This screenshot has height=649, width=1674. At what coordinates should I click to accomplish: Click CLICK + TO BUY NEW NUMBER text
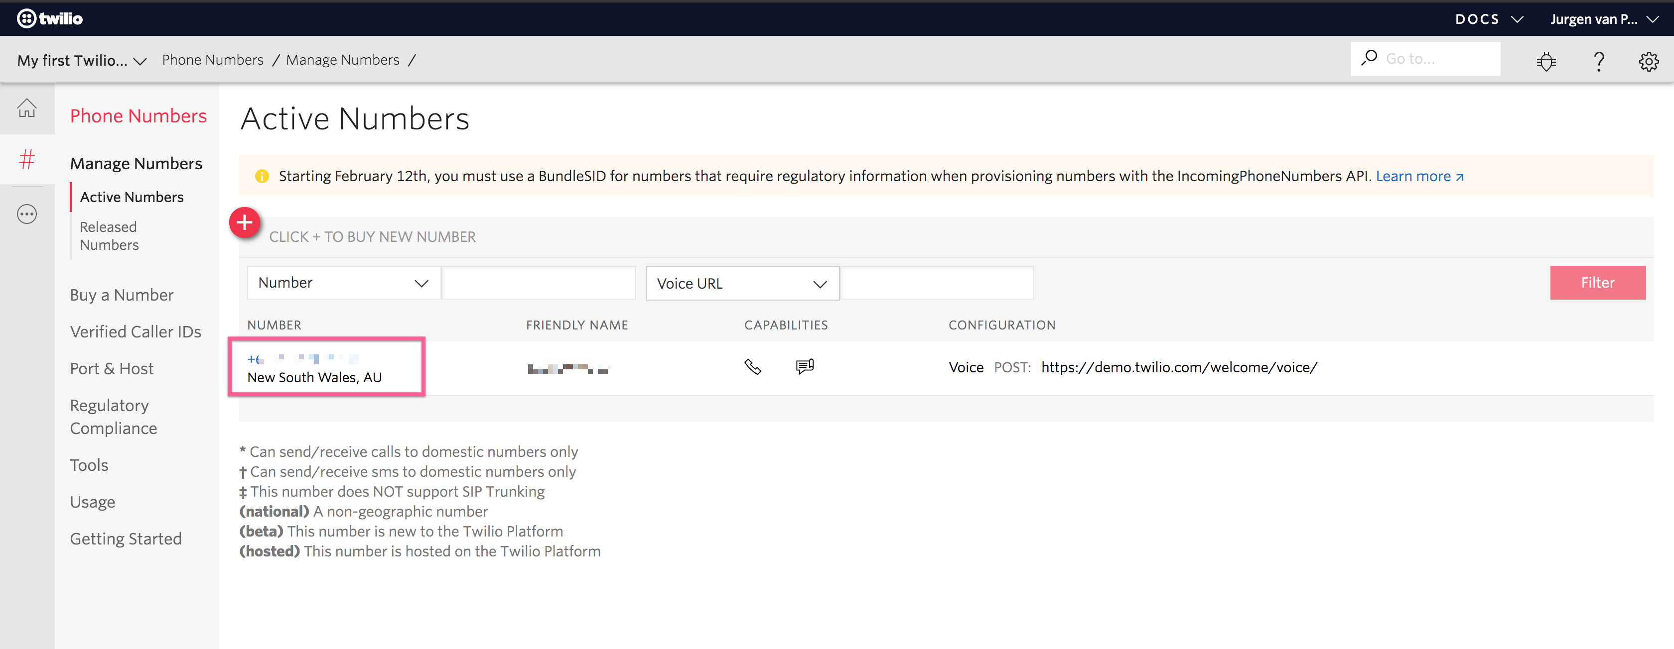tap(372, 236)
